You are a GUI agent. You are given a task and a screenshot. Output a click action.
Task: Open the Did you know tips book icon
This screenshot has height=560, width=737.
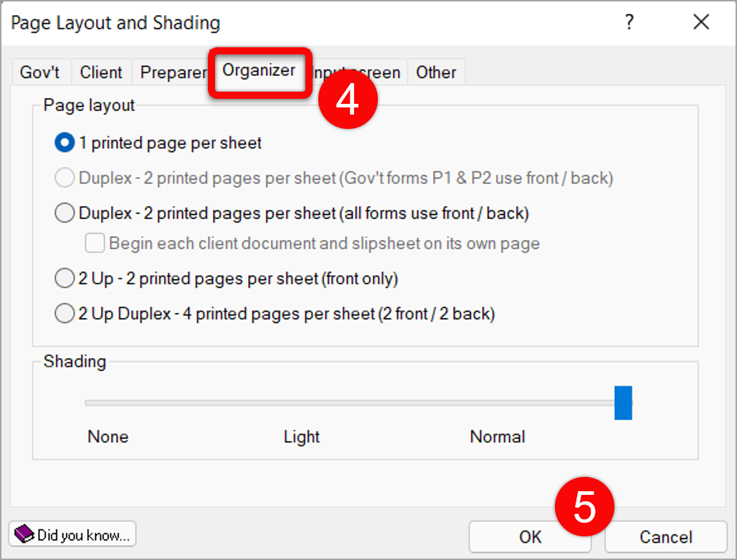[x=24, y=534]
